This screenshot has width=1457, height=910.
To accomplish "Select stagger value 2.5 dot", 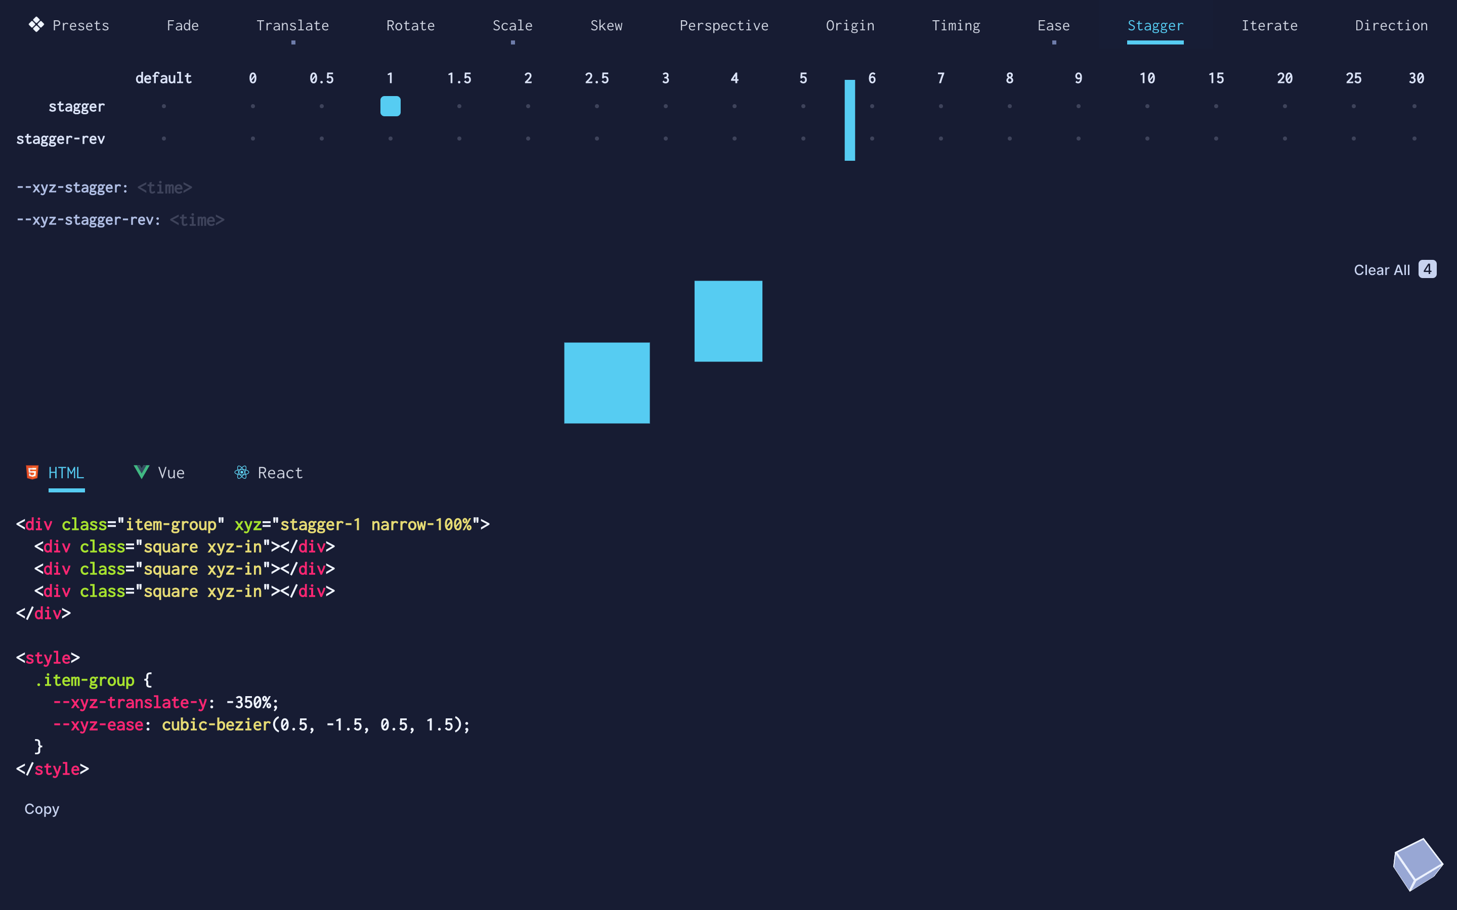I will pos(596,107).
